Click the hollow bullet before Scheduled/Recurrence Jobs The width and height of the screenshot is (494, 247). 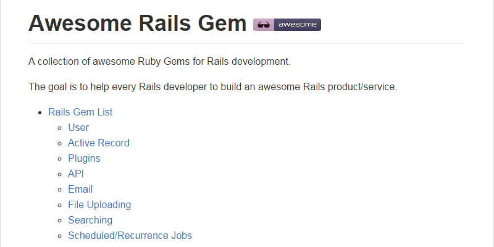tap(60, 236)
